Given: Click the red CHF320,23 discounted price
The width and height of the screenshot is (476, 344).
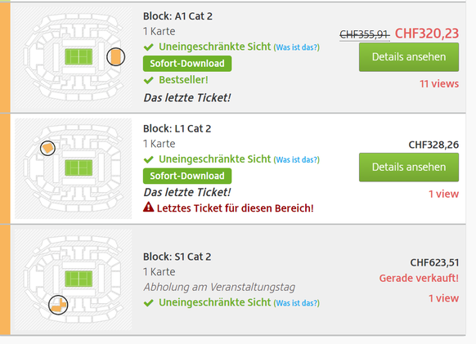Looking at the screenshot, I should [x=427, y=34].
